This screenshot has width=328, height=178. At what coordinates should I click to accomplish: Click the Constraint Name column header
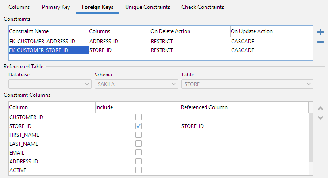click(x=29, y=31)
